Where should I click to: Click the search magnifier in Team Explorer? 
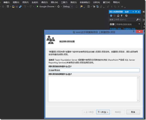point(137,20)
